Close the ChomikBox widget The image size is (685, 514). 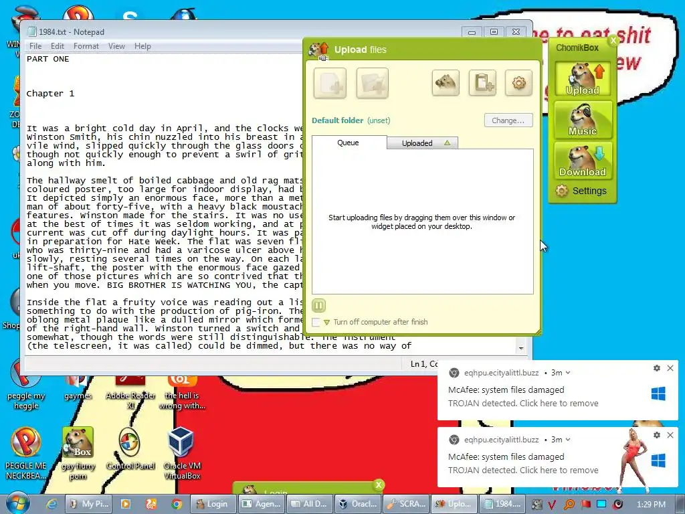click(613, 41)
